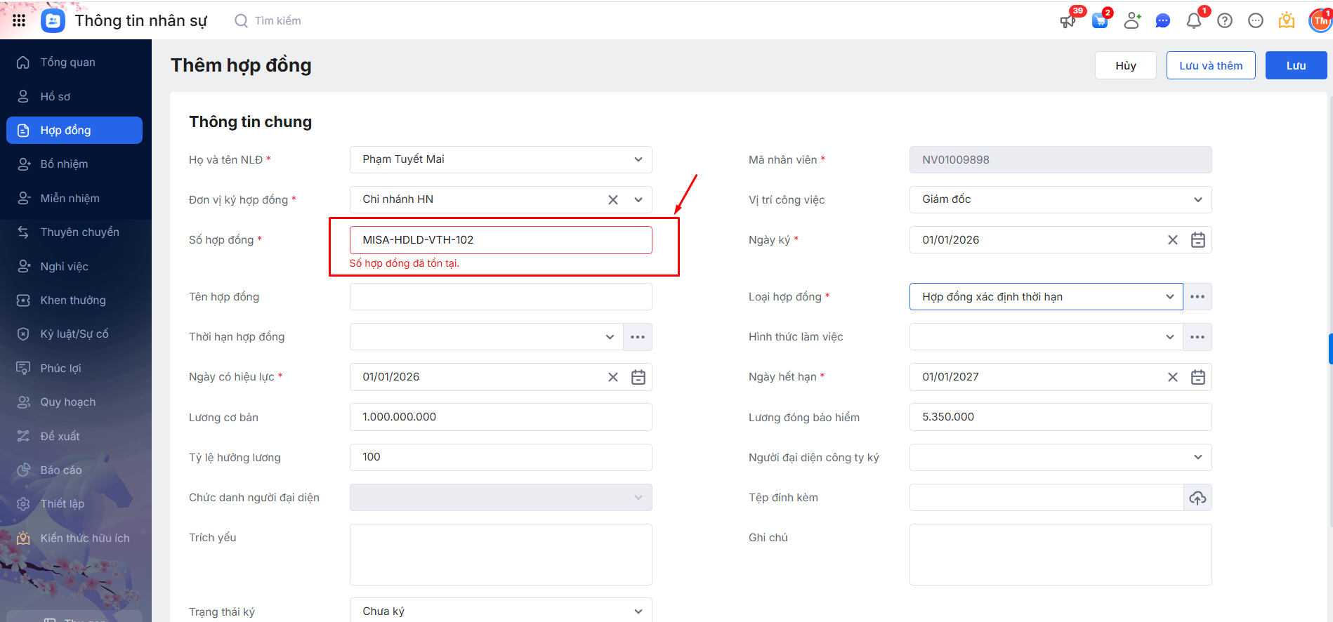Image resolution: width=1333 pixels, height=622 pixels.
Task: Clear the Ngày hết hạn date
Action: 1172,377
